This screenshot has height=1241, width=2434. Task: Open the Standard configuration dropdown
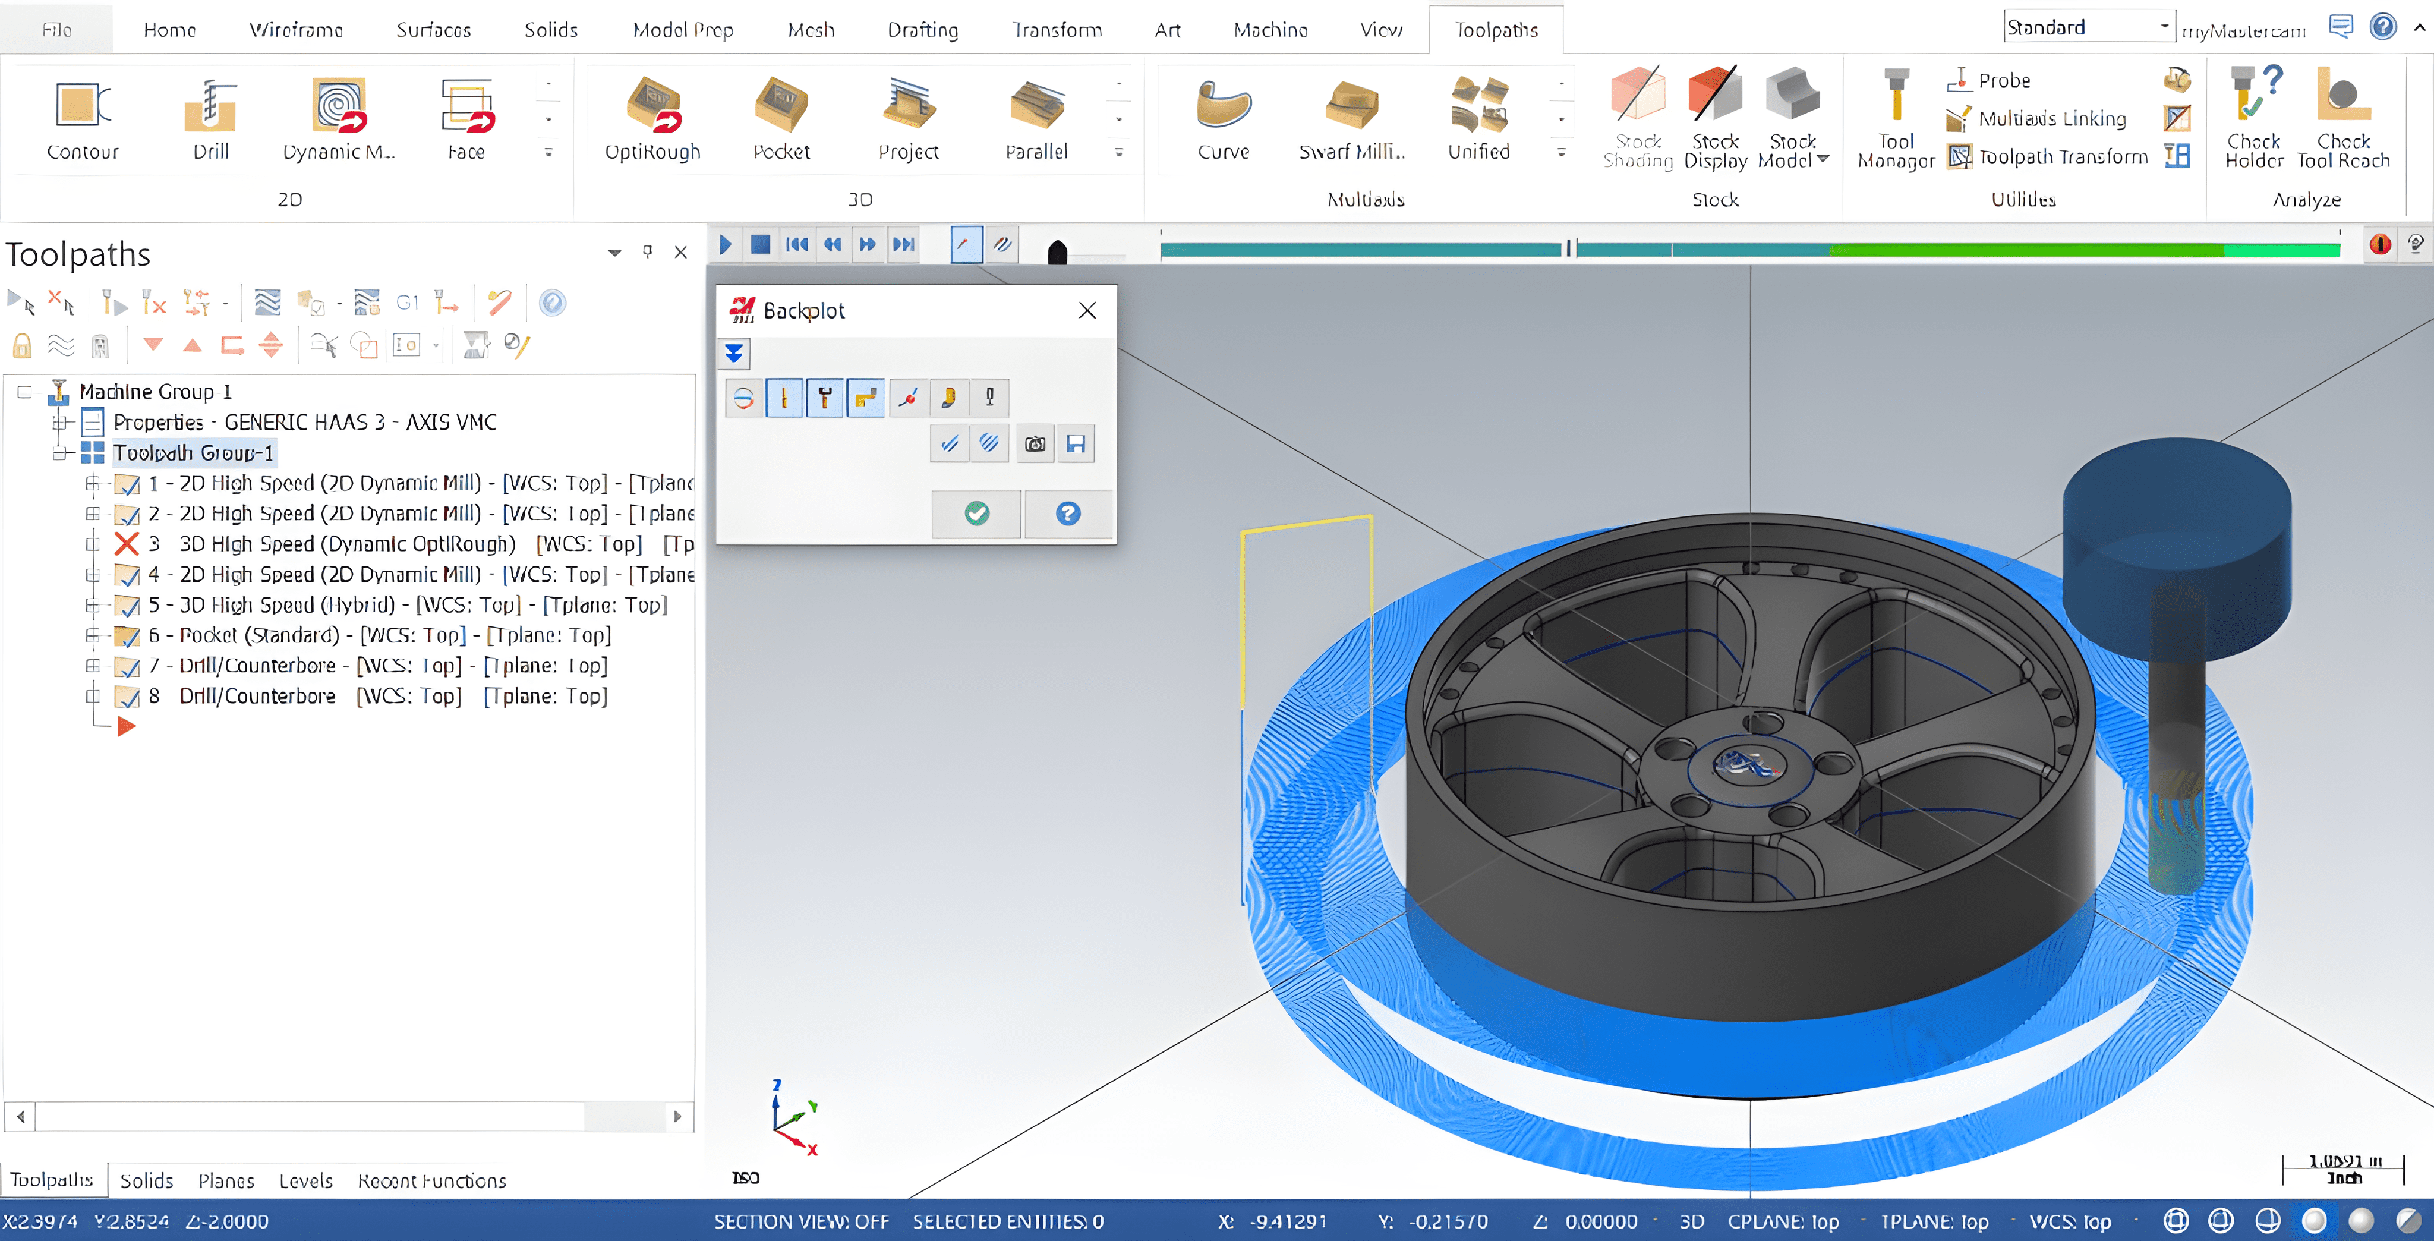point(2164,27)
